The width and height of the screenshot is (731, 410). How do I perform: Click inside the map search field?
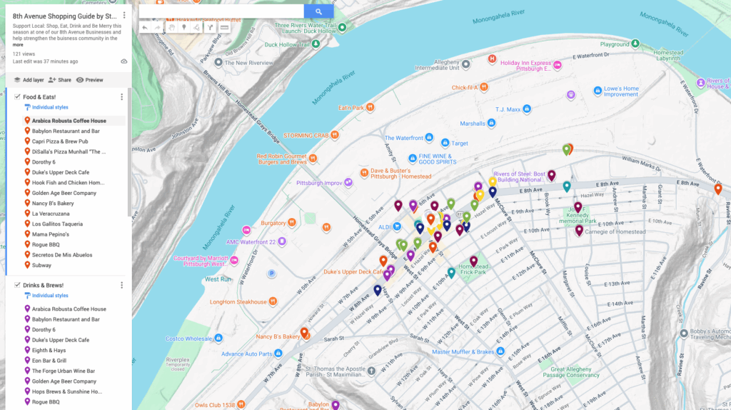click(221, 11)
